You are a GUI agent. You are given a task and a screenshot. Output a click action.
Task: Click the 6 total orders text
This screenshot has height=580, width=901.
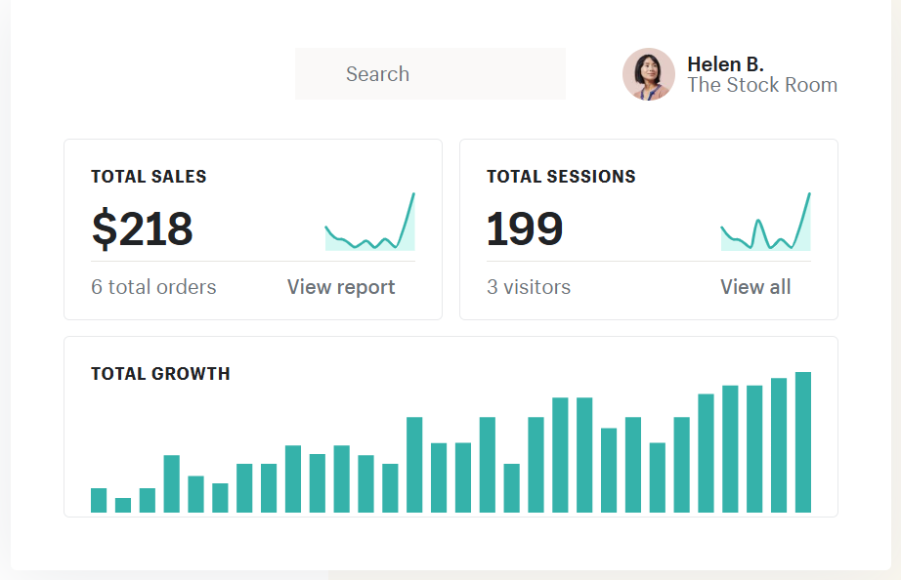(x=153, y=287)
